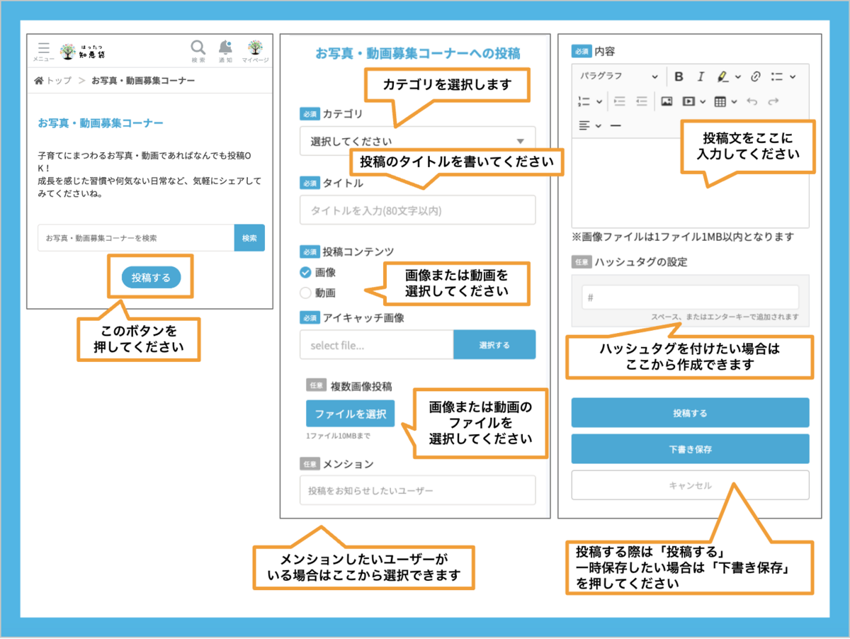Toggle italic formatting in the editor
The image size is (850, 639).
701,77
